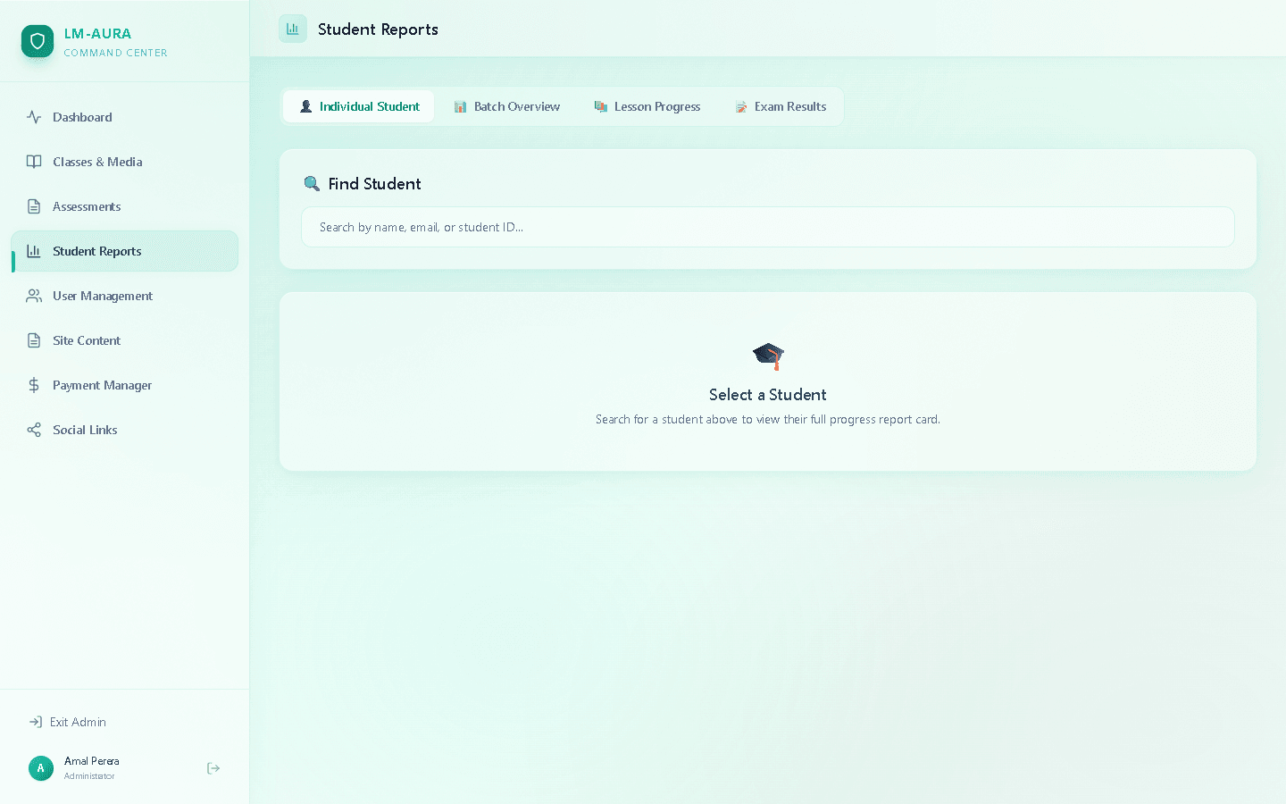Click the LM-AURA shield logo icon

click(38, 41)
